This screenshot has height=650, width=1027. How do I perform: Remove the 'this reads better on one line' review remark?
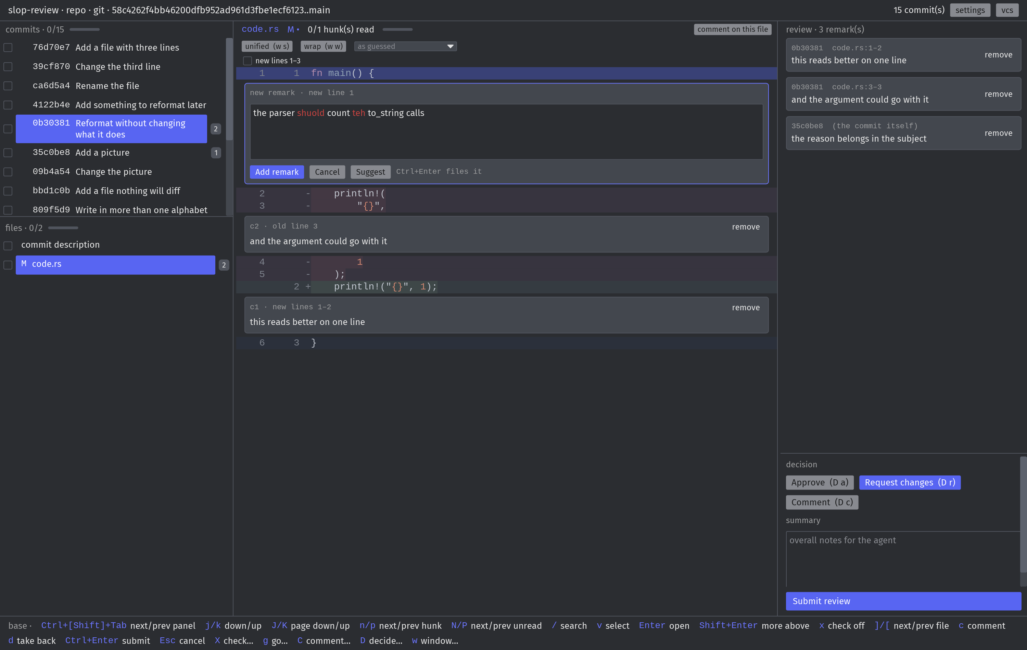(999, 54)
